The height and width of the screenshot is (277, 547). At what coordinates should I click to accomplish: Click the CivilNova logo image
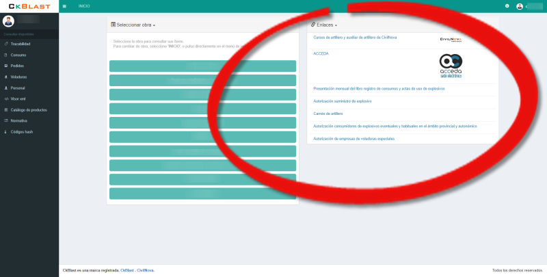[451, 39]
